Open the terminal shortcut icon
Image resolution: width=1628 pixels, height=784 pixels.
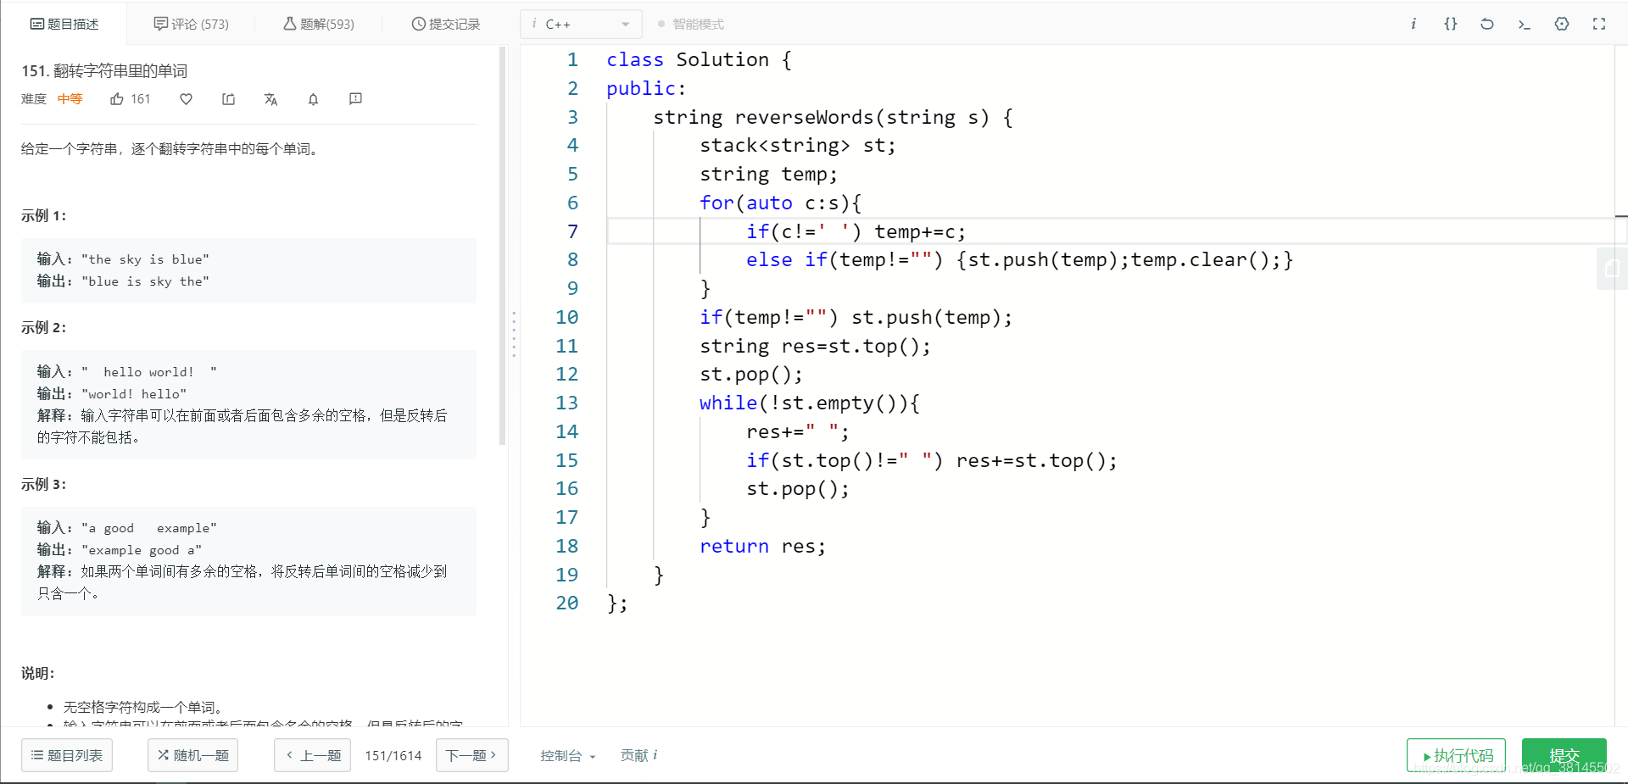(x=1524, y=24)
